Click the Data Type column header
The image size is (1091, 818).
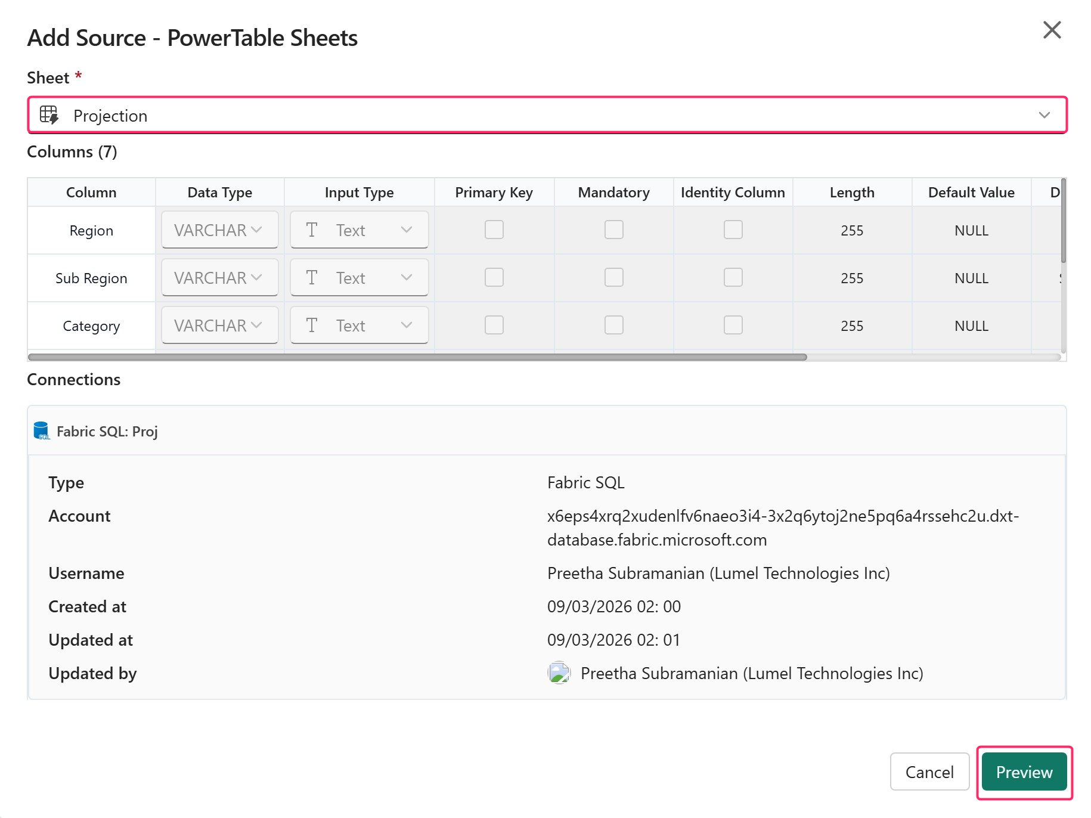tap(219, 193)
